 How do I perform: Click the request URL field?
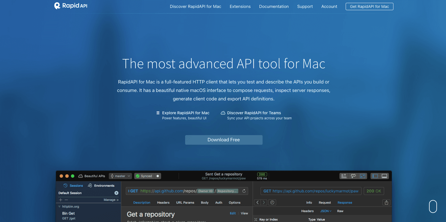tap(187, 191)
